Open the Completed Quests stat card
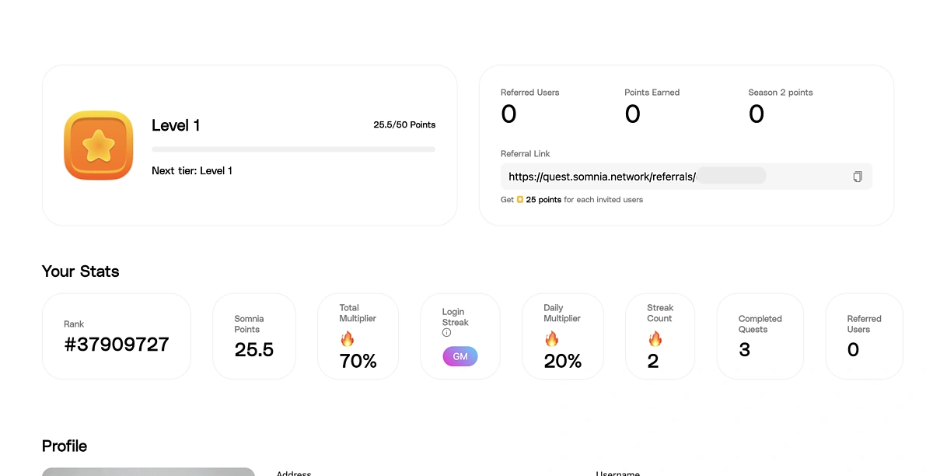 tap(760, 336)
